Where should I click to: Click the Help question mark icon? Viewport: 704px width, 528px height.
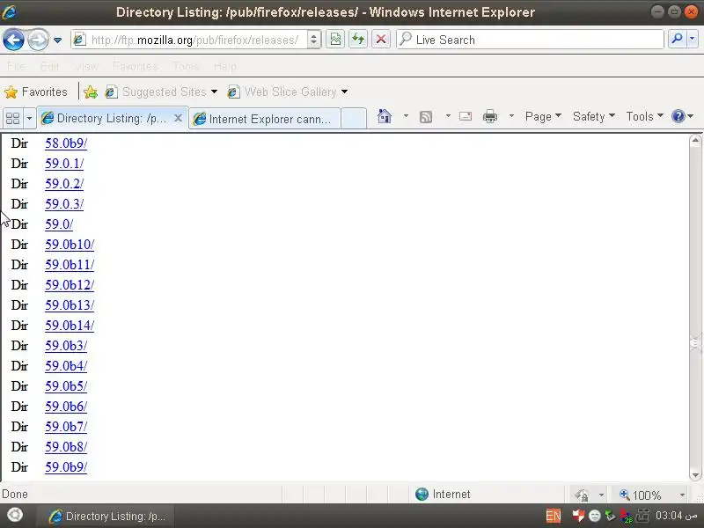(678, 117)
